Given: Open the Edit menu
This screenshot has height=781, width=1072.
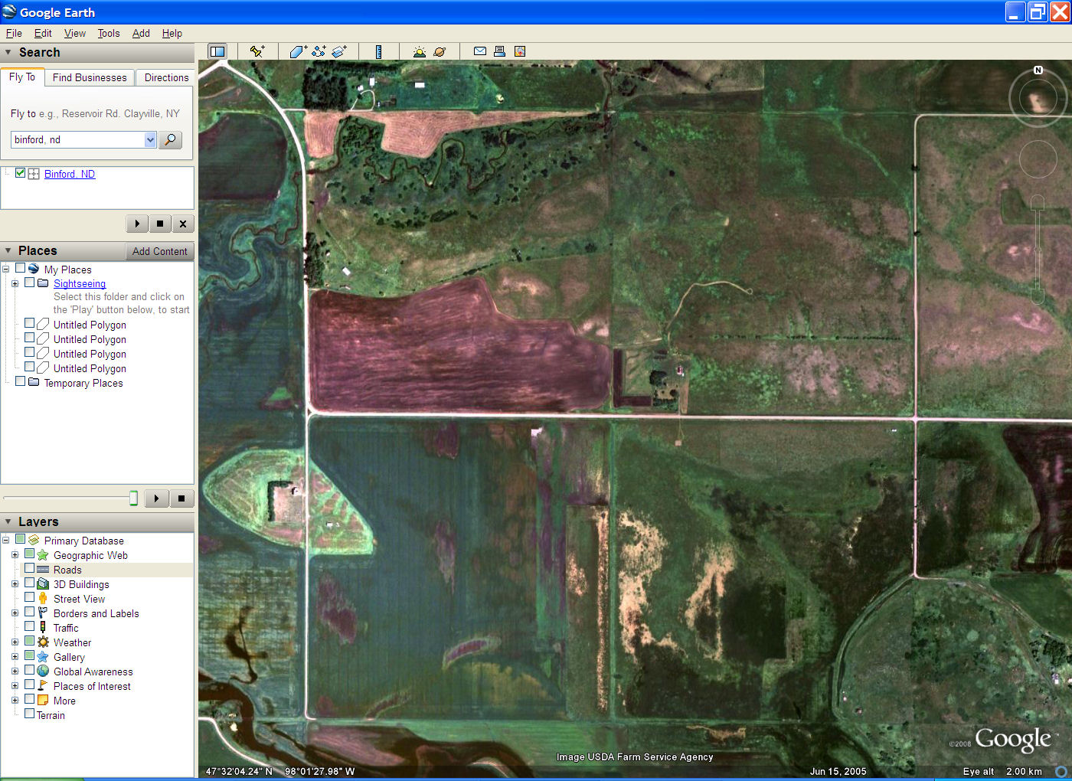Looking at the screenshot, I should (x=43, y=33).
